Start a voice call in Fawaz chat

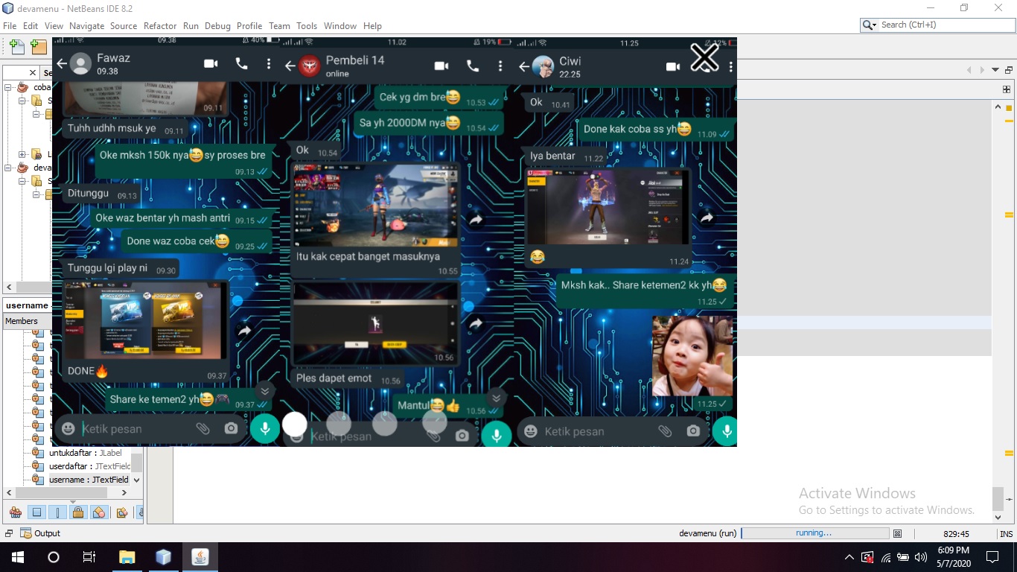click(241, 64)
